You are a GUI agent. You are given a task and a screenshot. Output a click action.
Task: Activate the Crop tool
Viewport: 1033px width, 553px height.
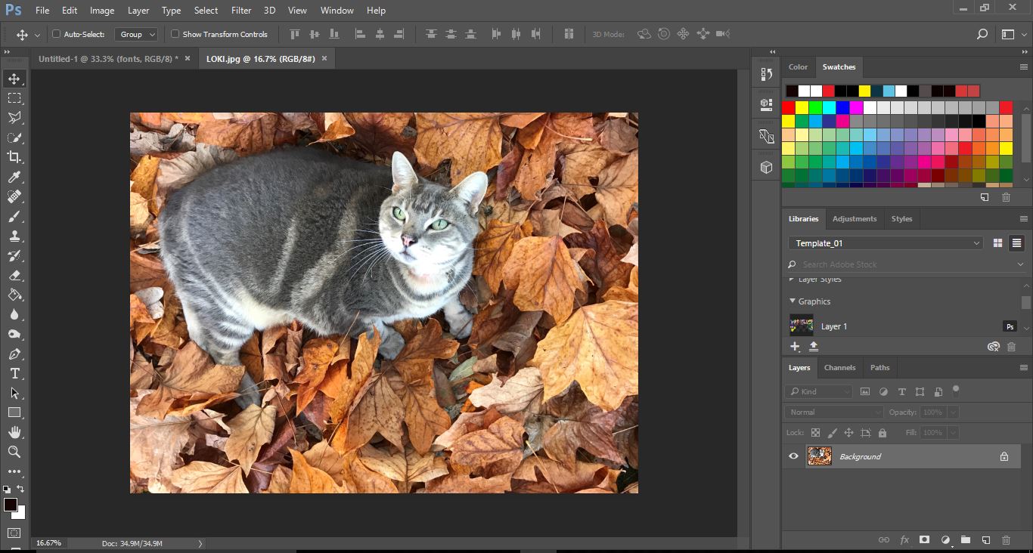[14, 157]
